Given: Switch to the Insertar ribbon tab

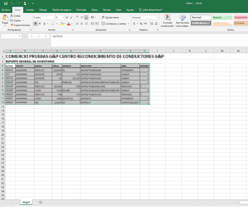Looking at the screenshot, I should (30, 9).
